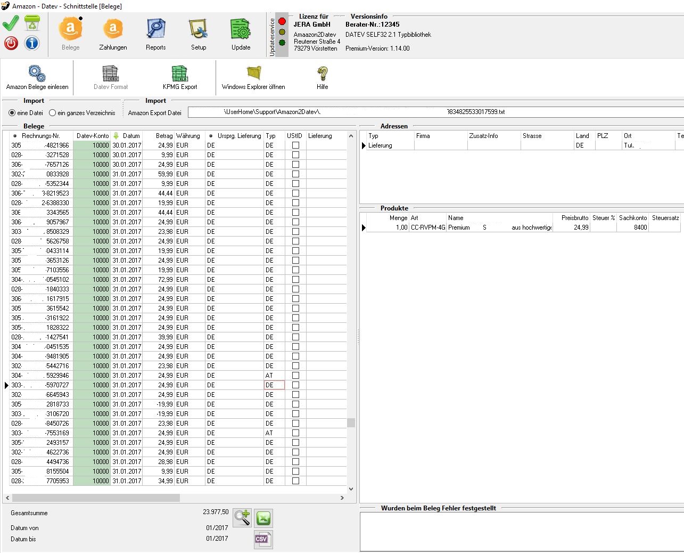
Task: Click the Amazon2Datev title bar icon
Action: point(5,6)
